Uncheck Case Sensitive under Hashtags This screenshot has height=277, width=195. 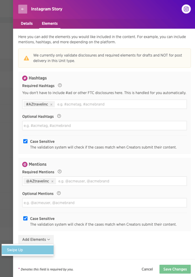point(25,141)
